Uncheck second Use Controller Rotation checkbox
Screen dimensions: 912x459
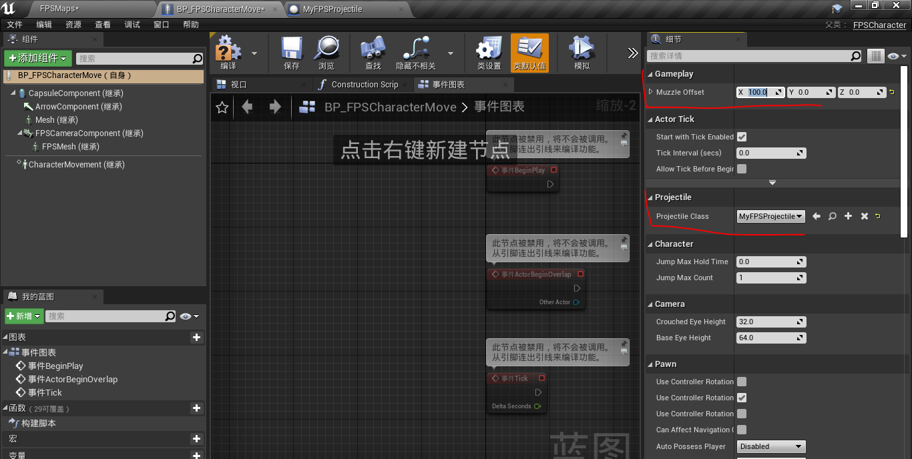tap(742, 398)
